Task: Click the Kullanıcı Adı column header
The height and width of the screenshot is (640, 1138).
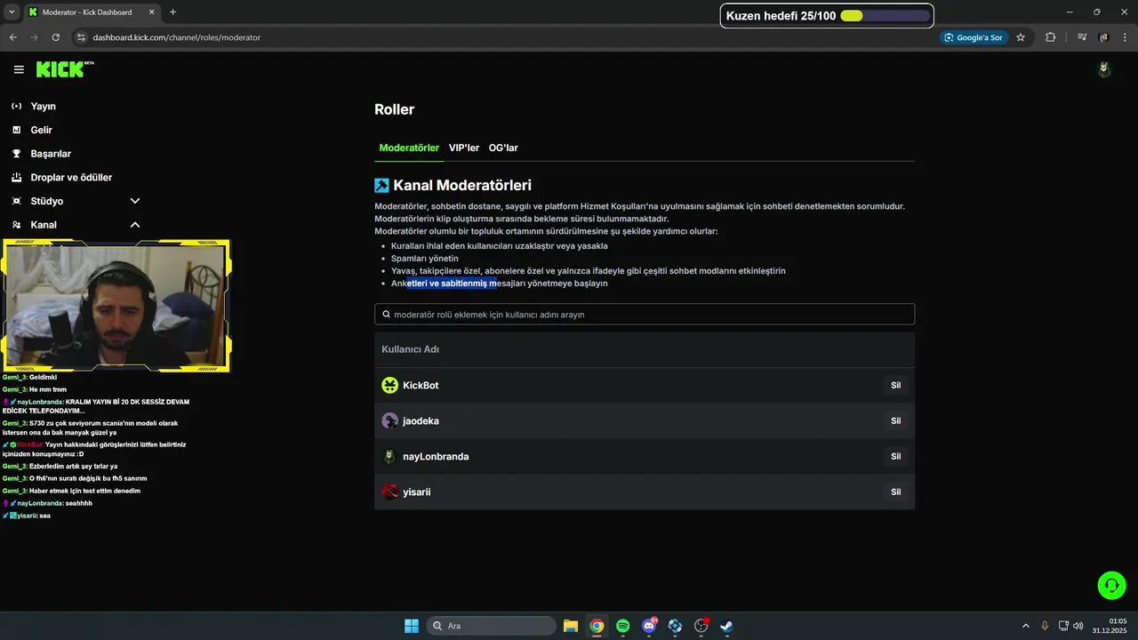Action: point(410,349)
